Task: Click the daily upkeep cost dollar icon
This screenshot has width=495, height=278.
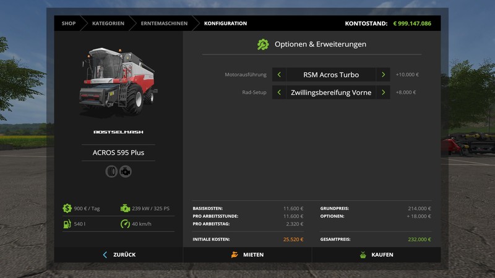Action: 67,208
